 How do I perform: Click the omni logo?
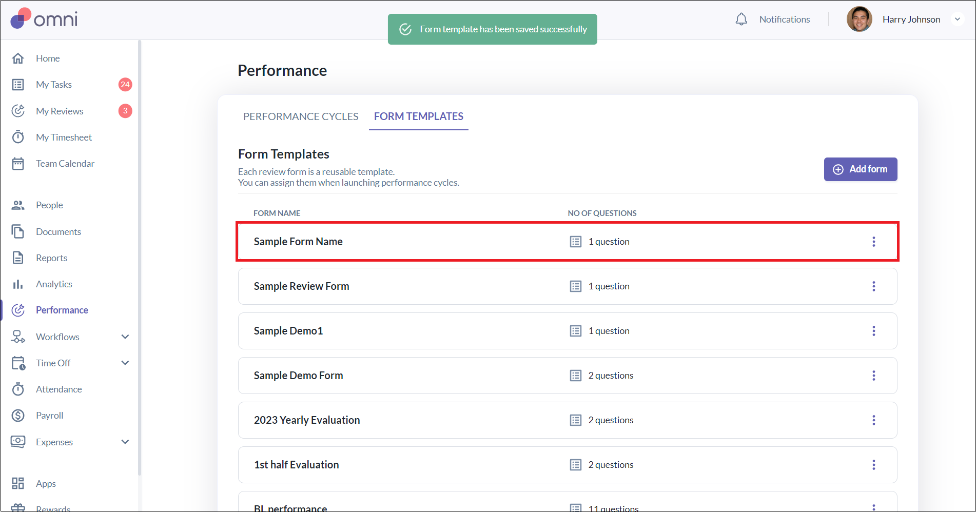coord(44,19)
